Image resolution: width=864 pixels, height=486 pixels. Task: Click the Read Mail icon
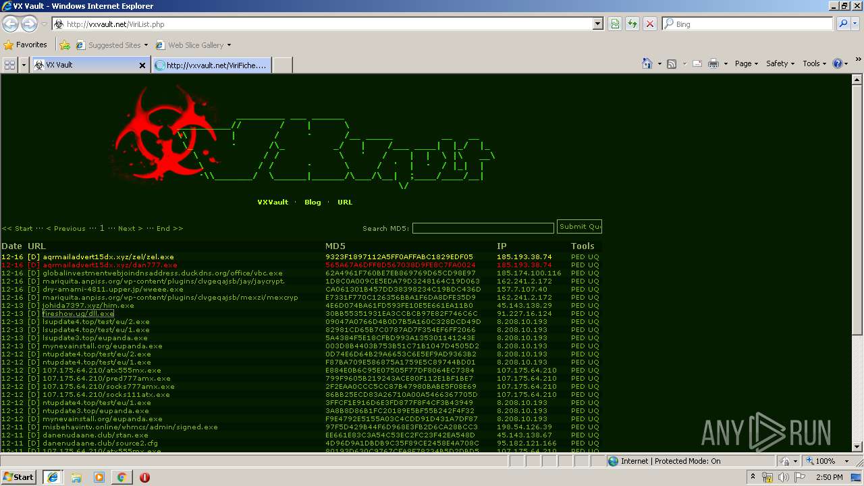click(x=696, y=63)
